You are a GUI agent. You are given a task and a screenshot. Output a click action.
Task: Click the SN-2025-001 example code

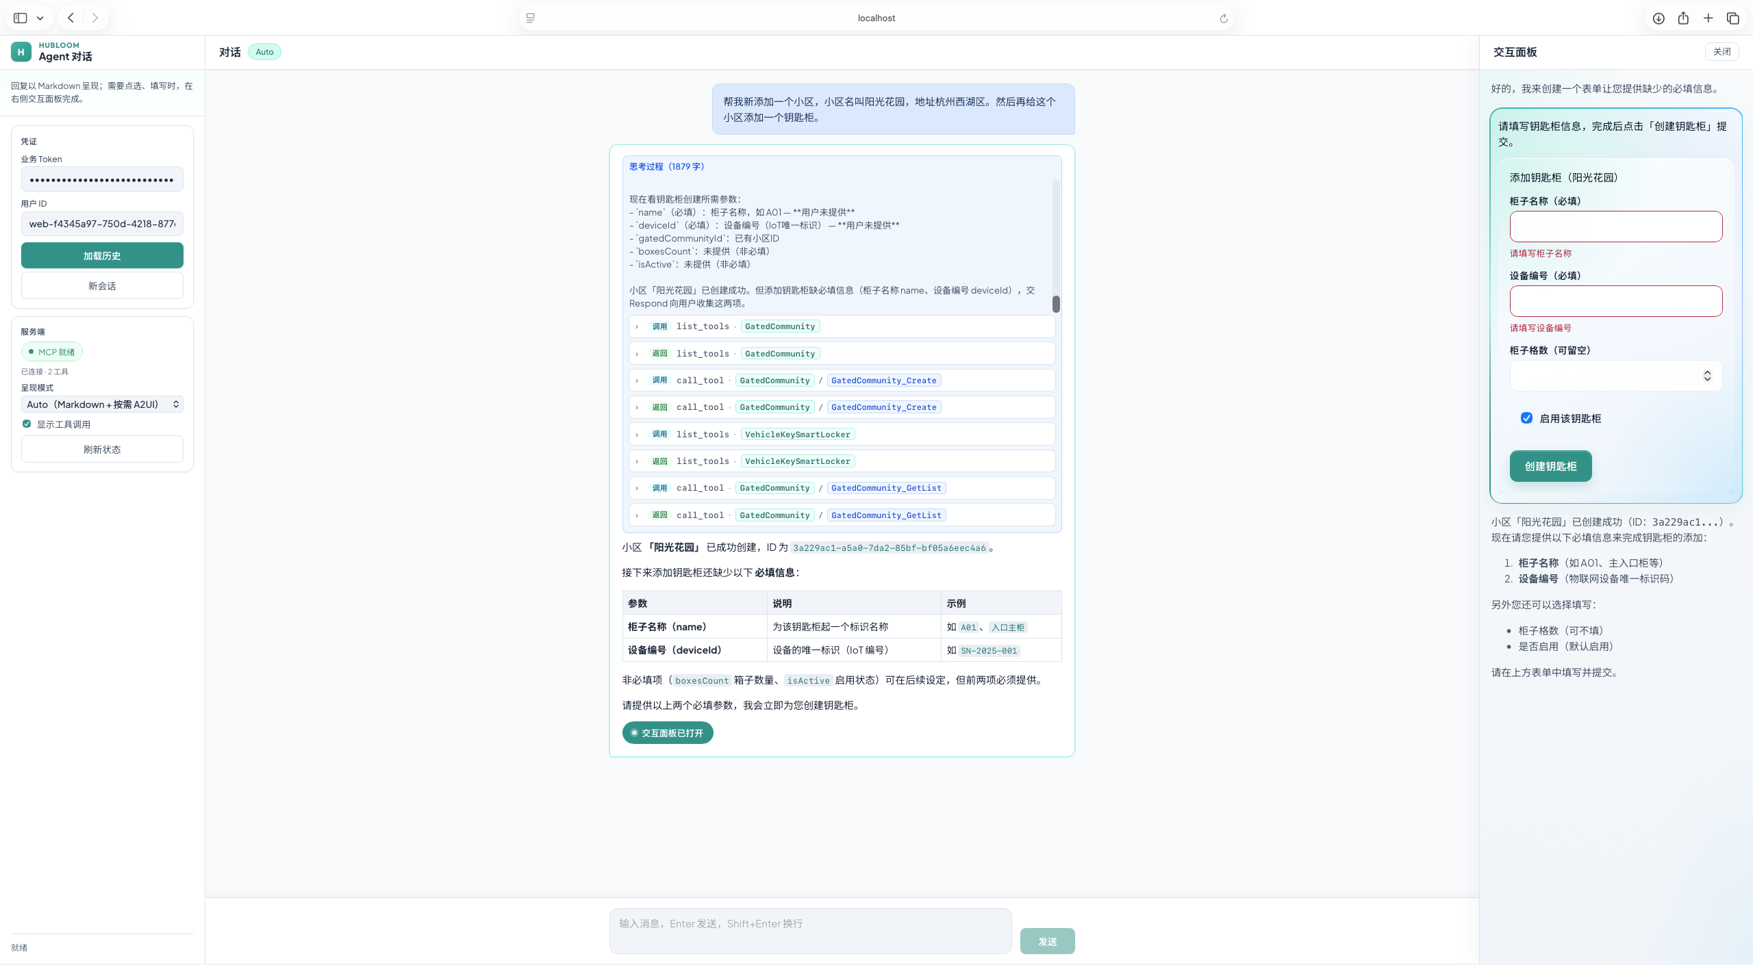[989, 651]
